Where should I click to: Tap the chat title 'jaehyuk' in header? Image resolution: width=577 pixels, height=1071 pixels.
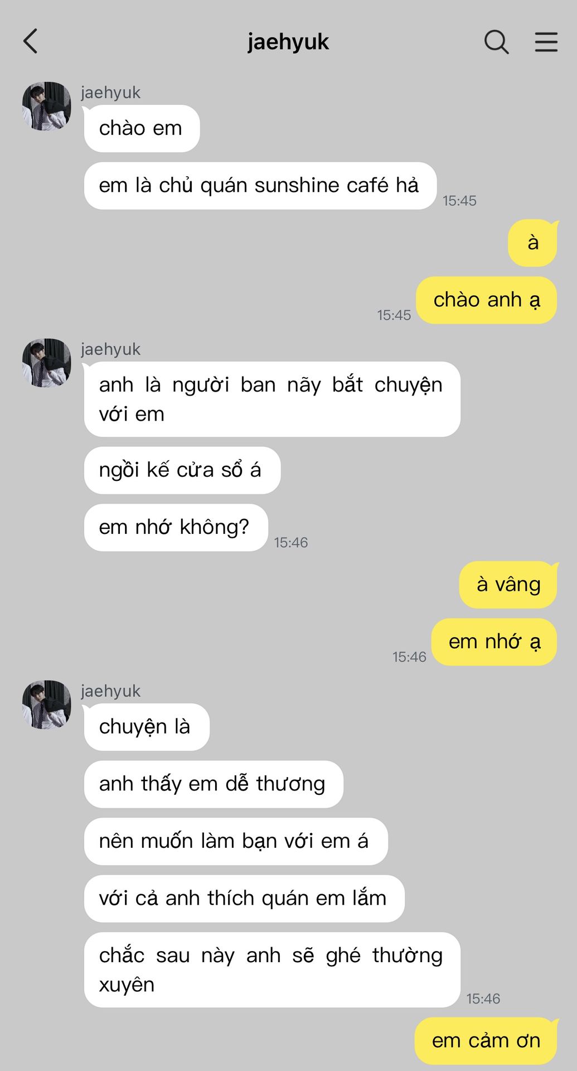[288, 42]
